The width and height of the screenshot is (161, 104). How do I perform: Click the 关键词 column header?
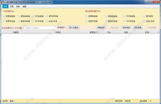[16, 32]
